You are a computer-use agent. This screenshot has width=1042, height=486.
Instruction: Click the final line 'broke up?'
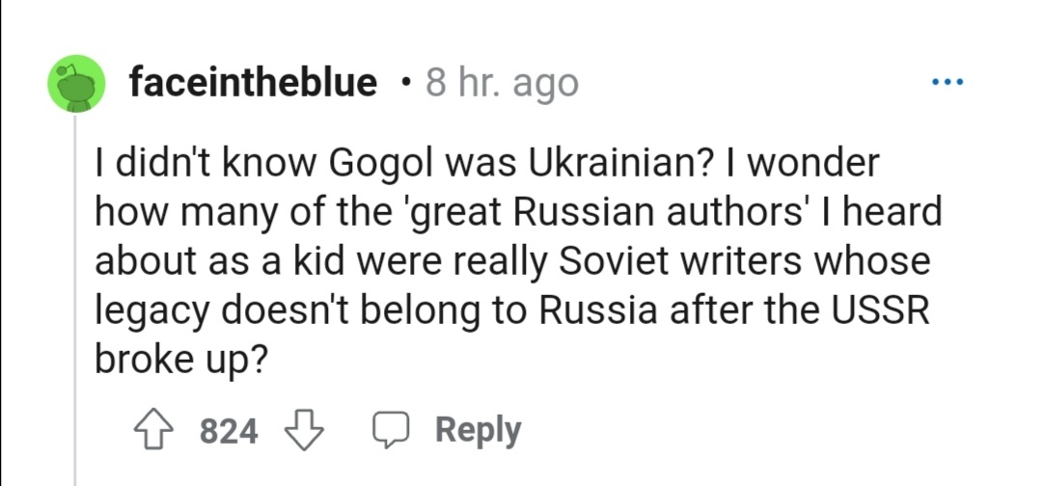(178, 360)
